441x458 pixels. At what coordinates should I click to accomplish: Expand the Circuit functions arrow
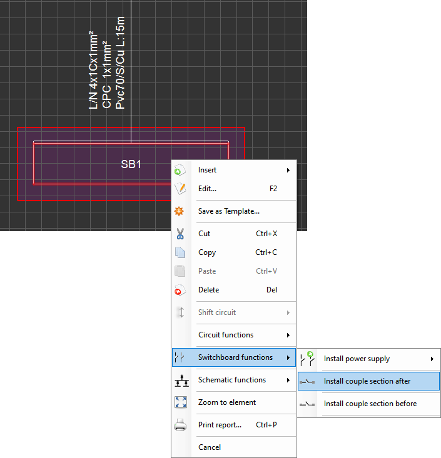[x=288, y=335]
